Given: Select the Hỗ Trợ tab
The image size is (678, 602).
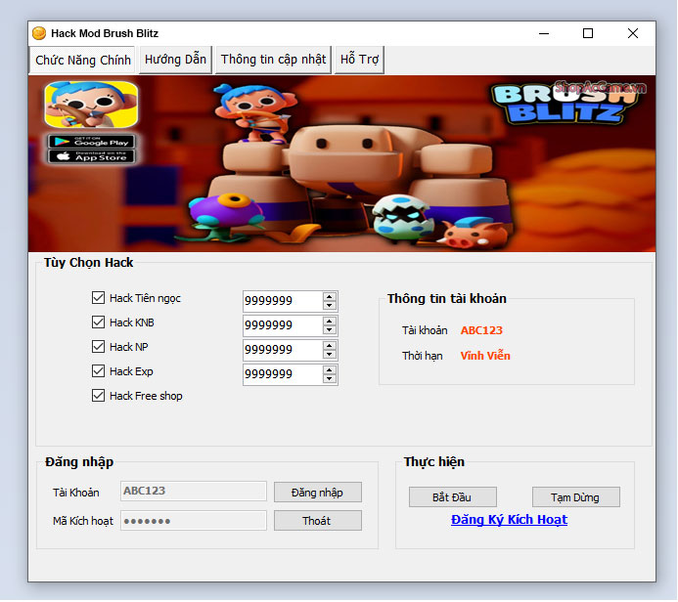Looking at the screenshot, I should point(359,60).
